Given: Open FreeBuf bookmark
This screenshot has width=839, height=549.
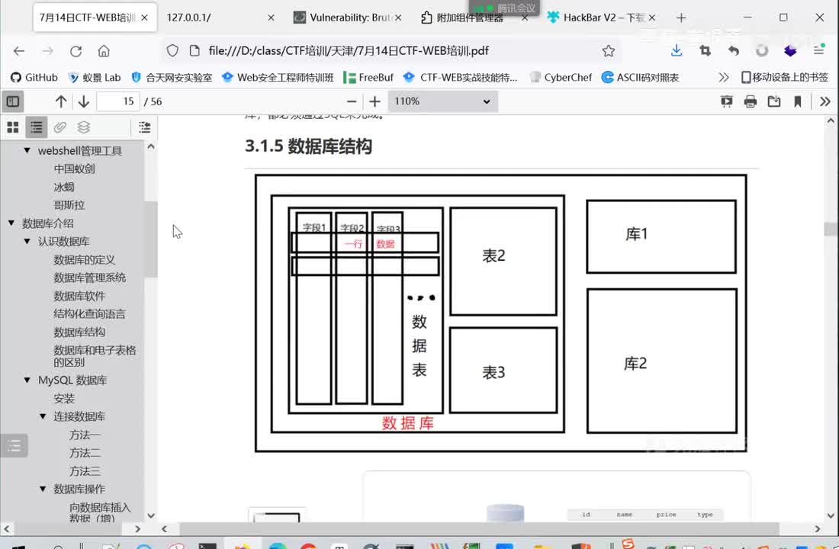Looking at the screenshot, I should tap(368, 78).
